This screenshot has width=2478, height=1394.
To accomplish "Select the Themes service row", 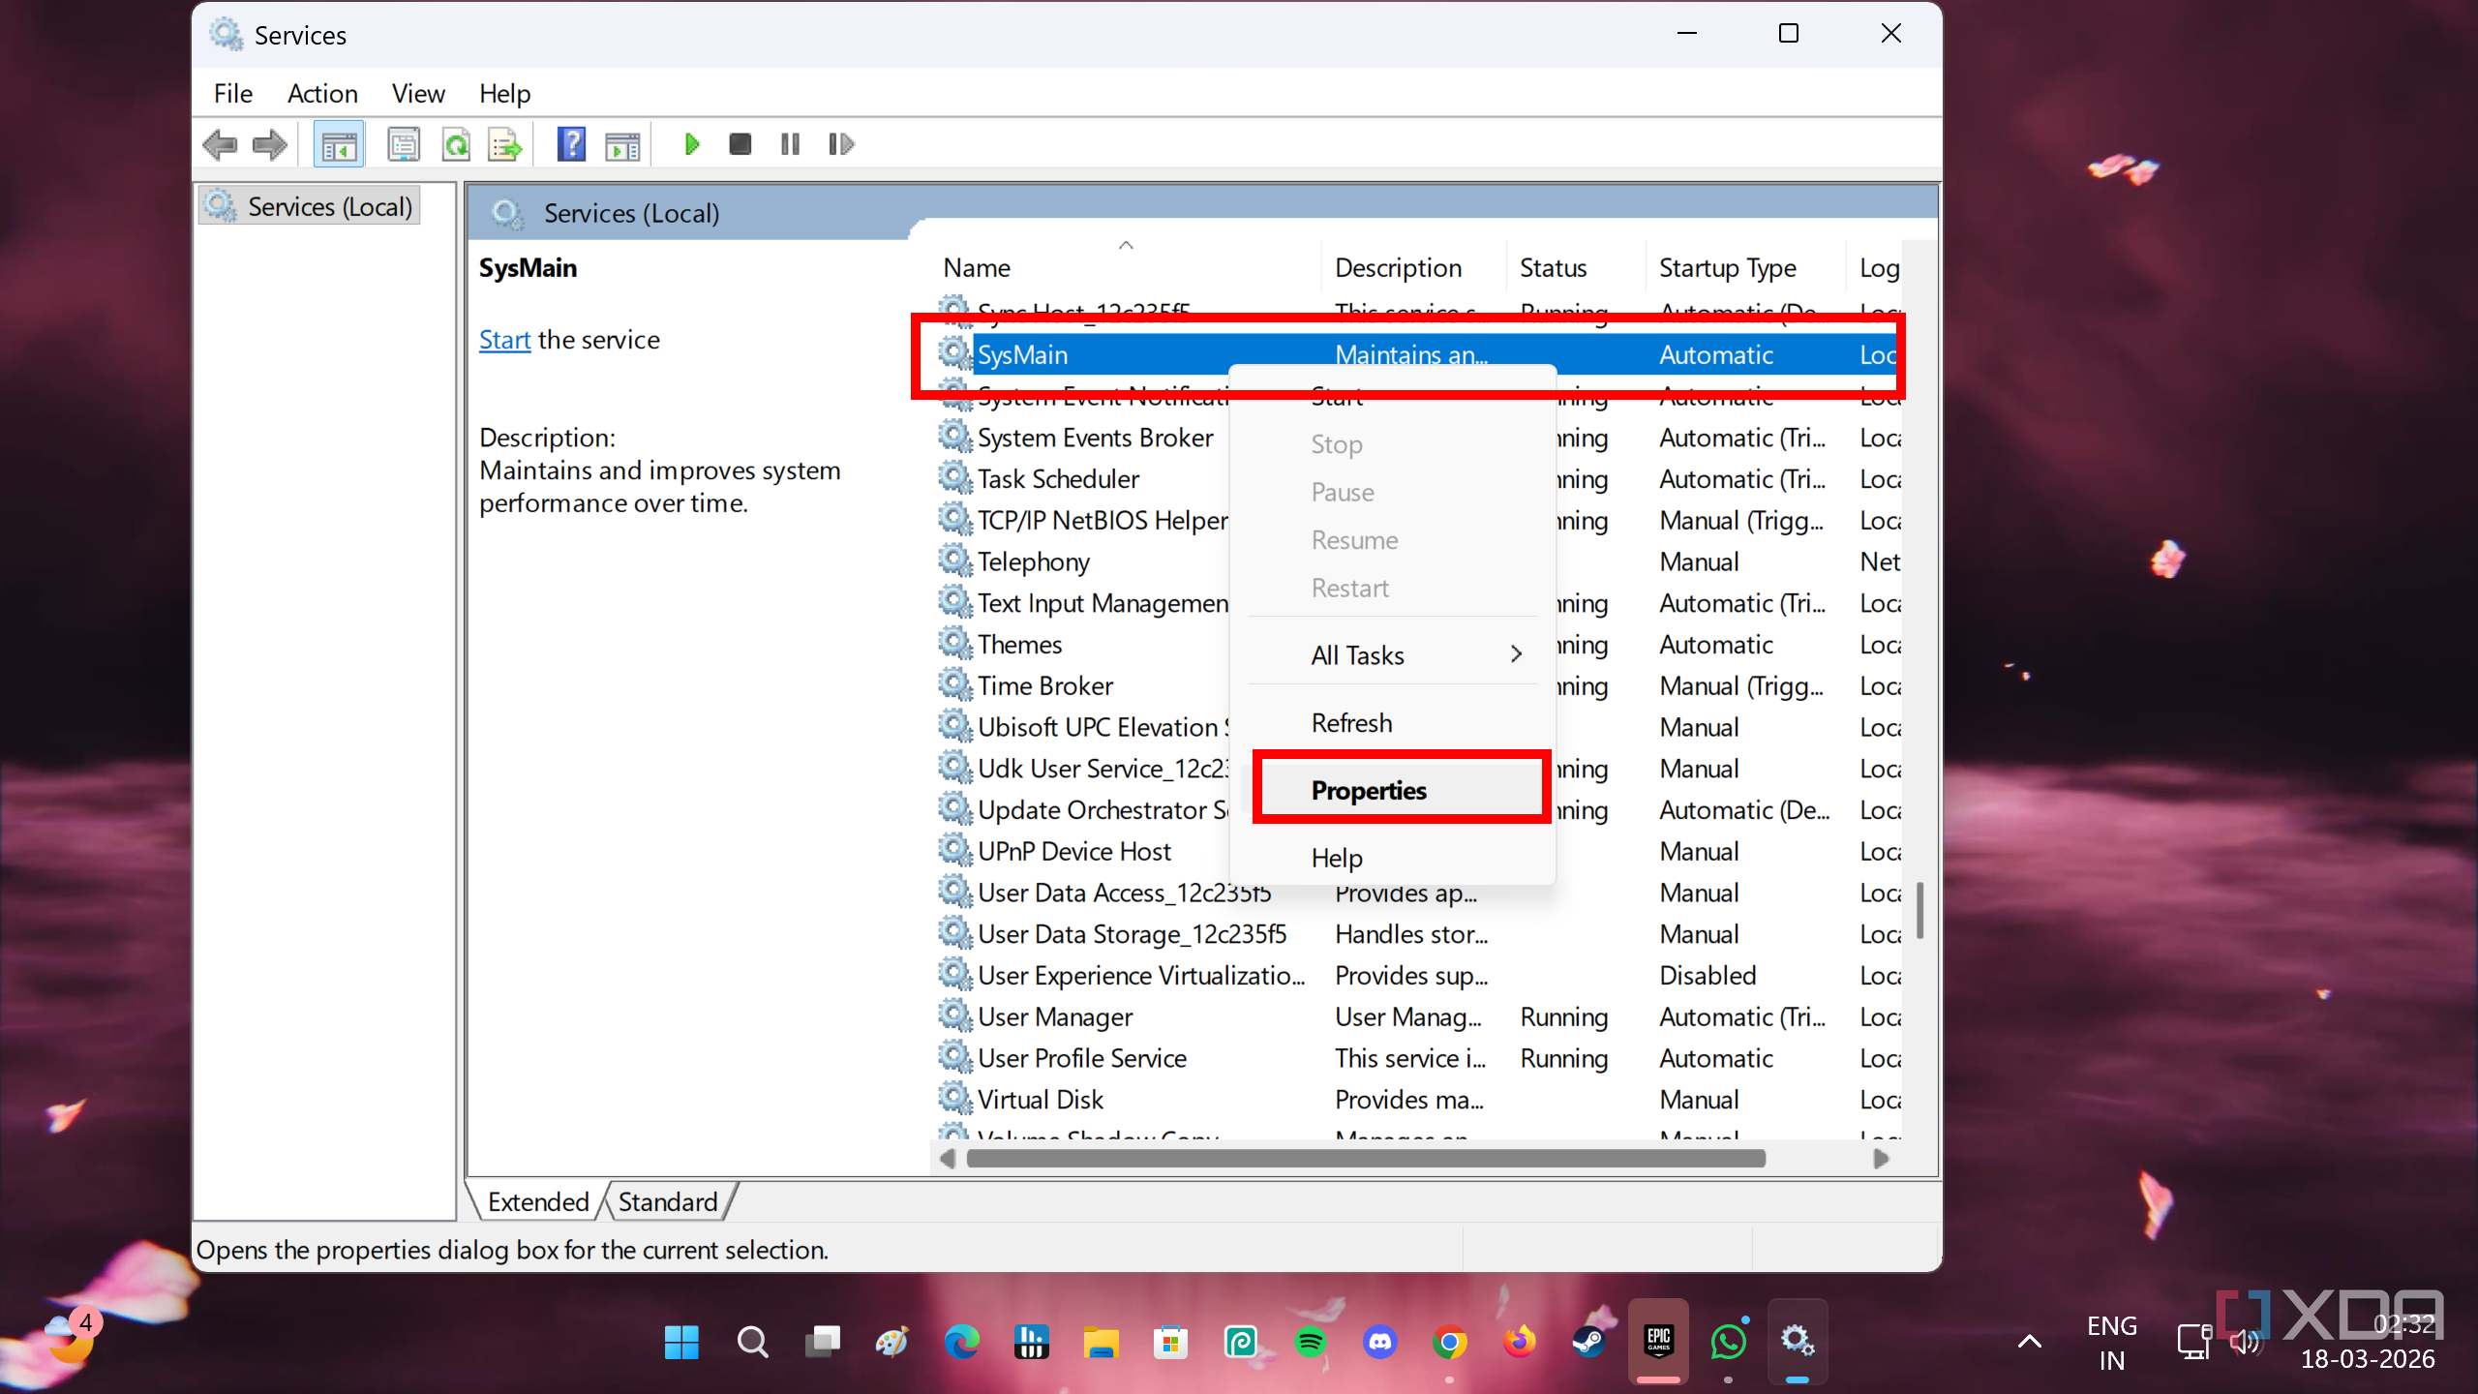I will click(x=1019, y=645).
